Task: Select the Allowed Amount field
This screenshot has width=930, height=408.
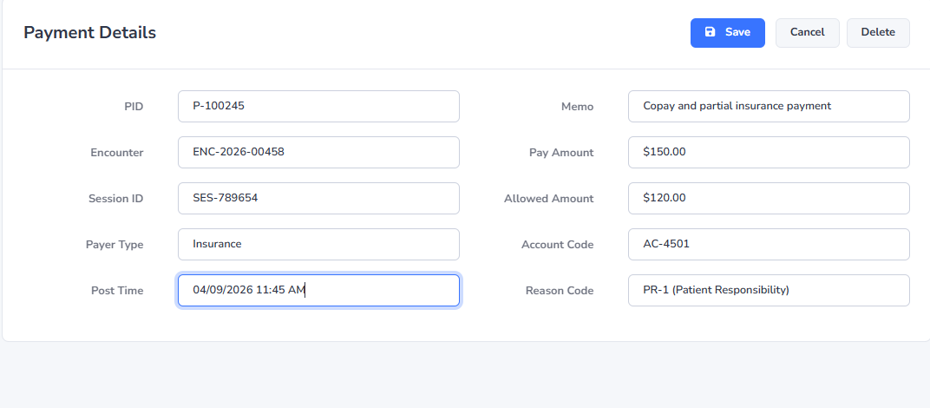Action: tap(769, 198)
